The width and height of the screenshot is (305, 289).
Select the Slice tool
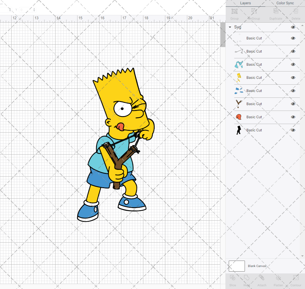click(x=232, y=280)
